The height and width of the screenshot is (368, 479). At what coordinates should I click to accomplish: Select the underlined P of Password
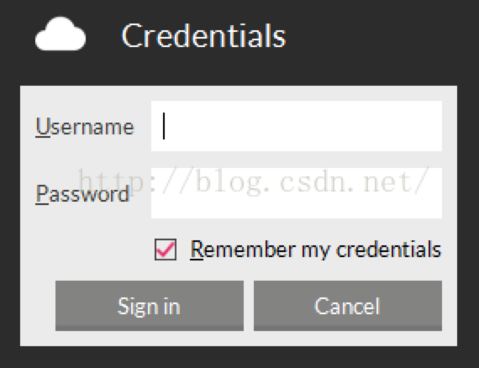pos(42,194)
